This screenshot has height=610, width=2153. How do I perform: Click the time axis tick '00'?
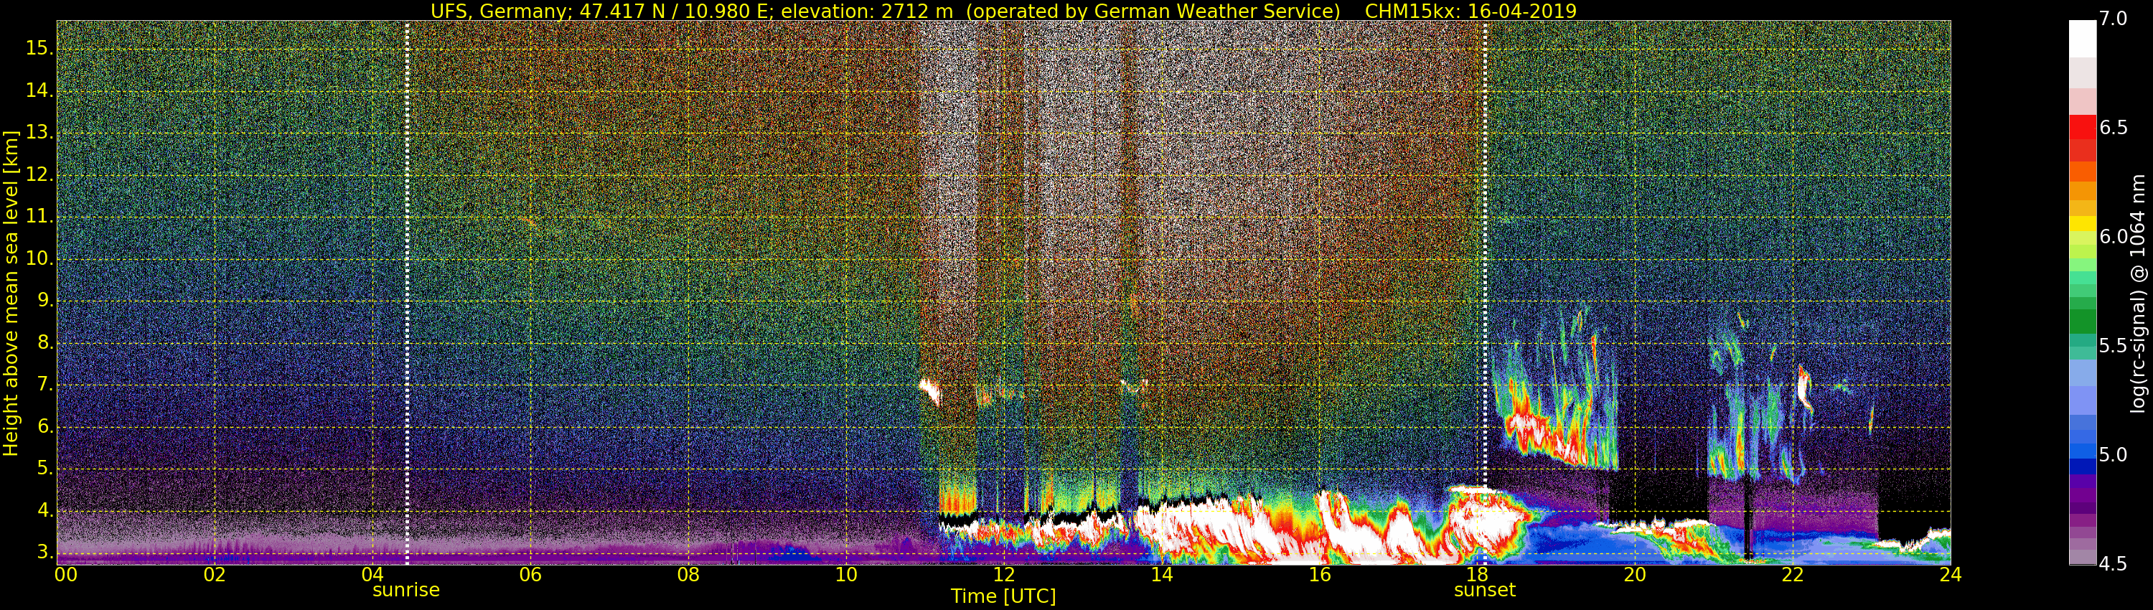tap(65, 575)
